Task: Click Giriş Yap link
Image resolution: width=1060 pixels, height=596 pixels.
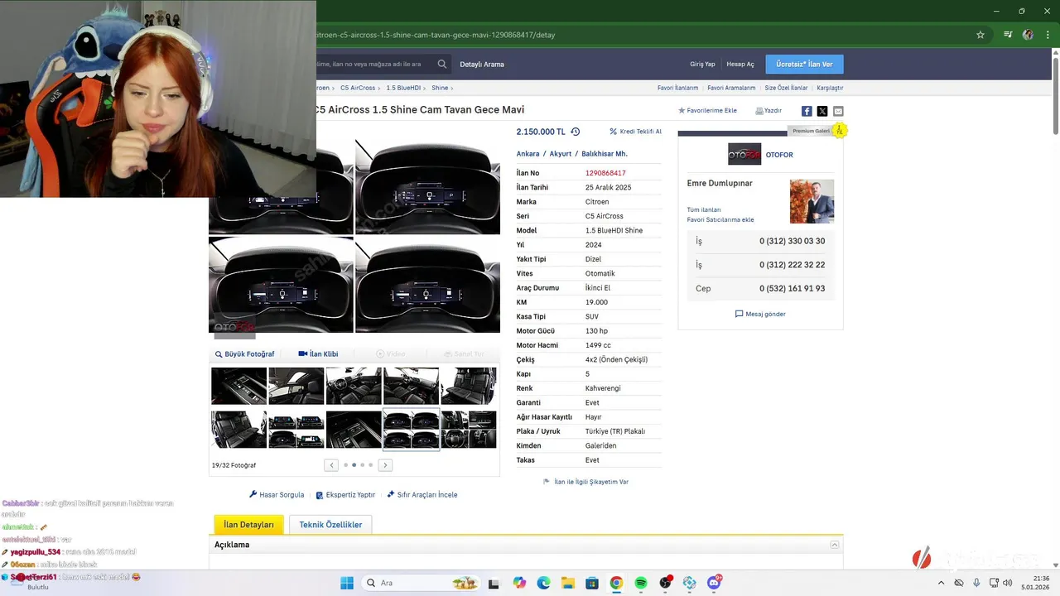Action: pos(702,65)
